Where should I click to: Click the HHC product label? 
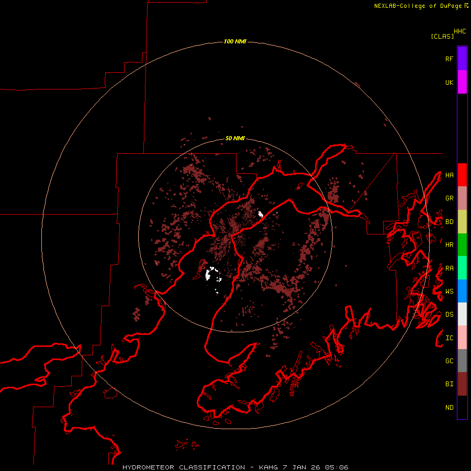[x=460, y=31]
